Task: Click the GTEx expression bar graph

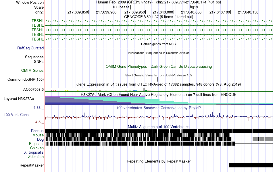Action: (99, 89)
